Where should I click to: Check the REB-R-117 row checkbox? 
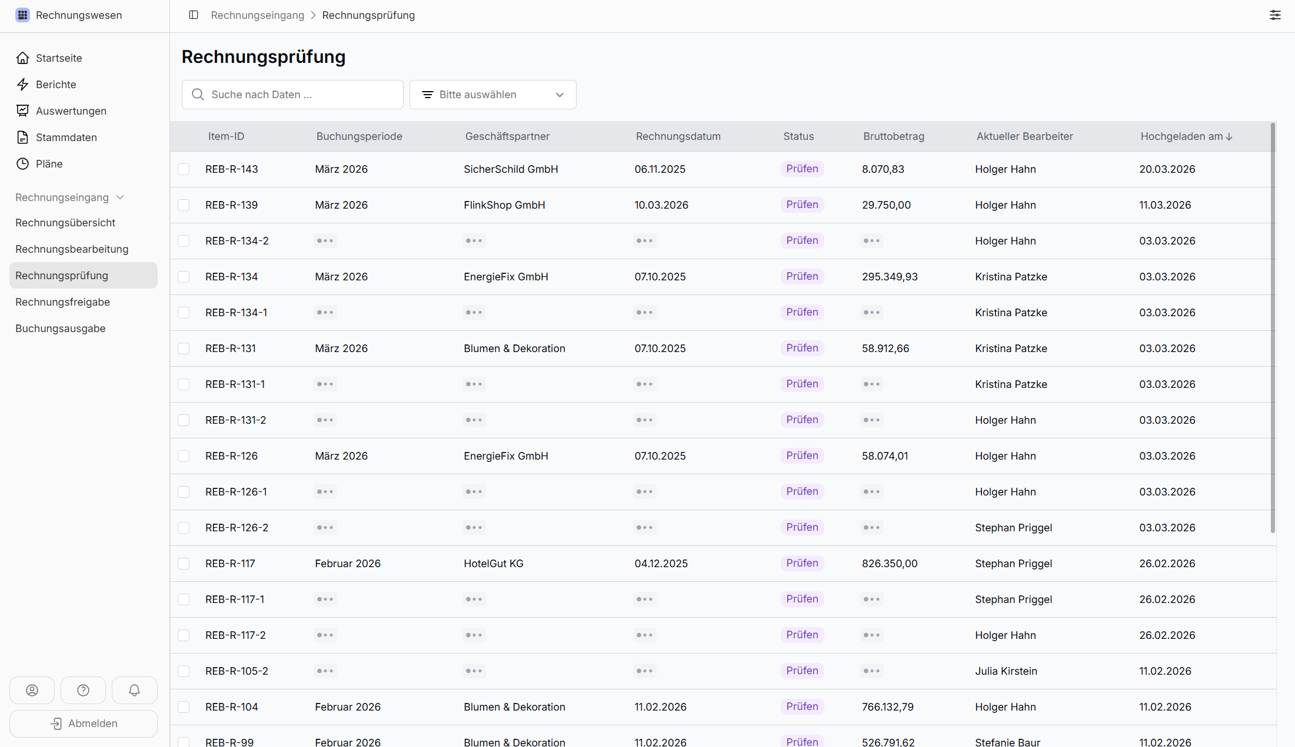click(x=184, y=564)
